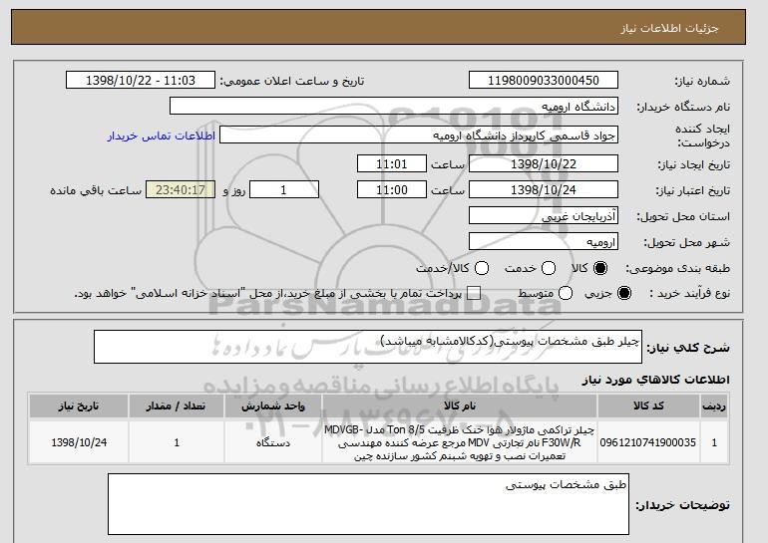Select the متوسط purchase process option
Image resolution: width=768 pixels, height=543 pixels.
[x=566, y=293]
